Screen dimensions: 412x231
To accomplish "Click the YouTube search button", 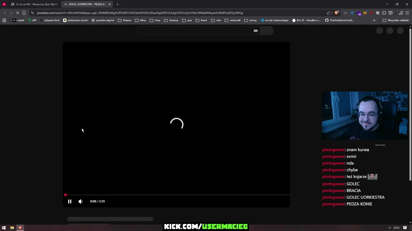I will 267,30.
